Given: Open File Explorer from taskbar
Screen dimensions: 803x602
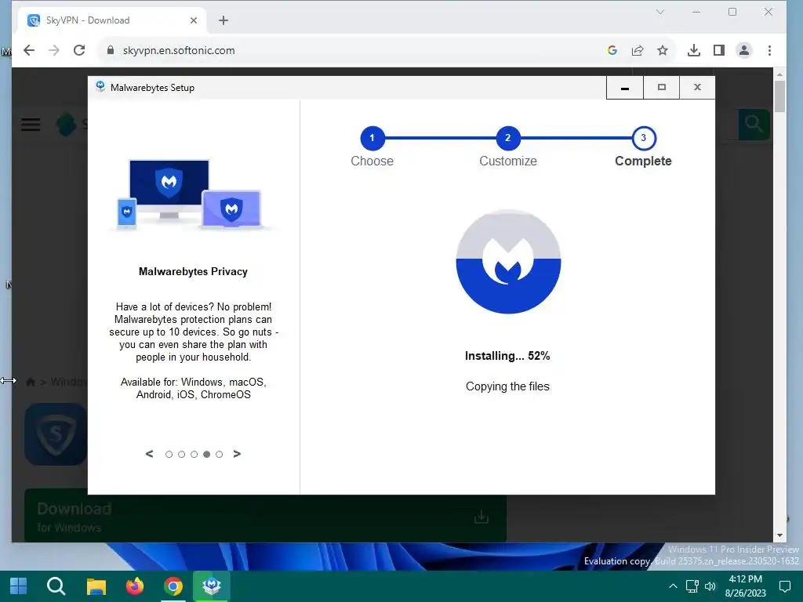Looking at the screenshot, I should click(96, 586).
